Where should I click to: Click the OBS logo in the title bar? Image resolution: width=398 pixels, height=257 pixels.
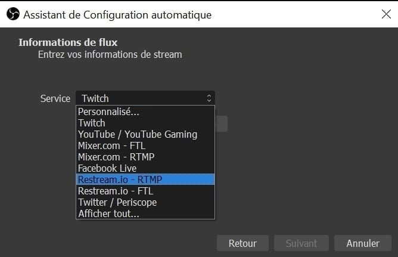(13, 14)
